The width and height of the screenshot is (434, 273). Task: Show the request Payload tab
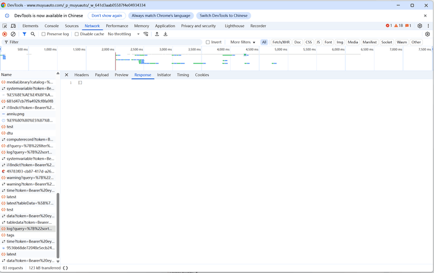click(102, 75)
